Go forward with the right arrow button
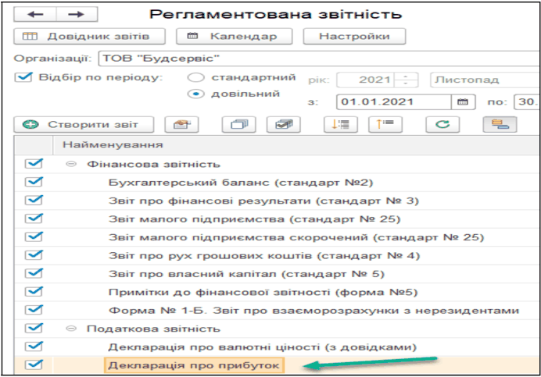The height and width of the screenshot is (377, 541). pos(77,14)
